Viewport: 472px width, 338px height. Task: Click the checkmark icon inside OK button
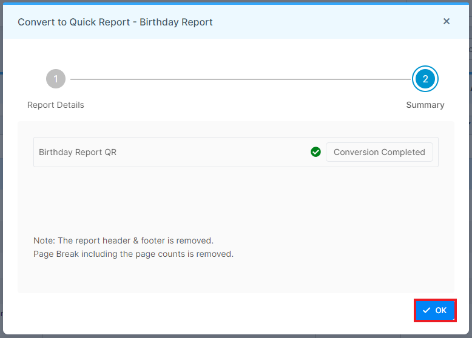click(x=426, y=310)
